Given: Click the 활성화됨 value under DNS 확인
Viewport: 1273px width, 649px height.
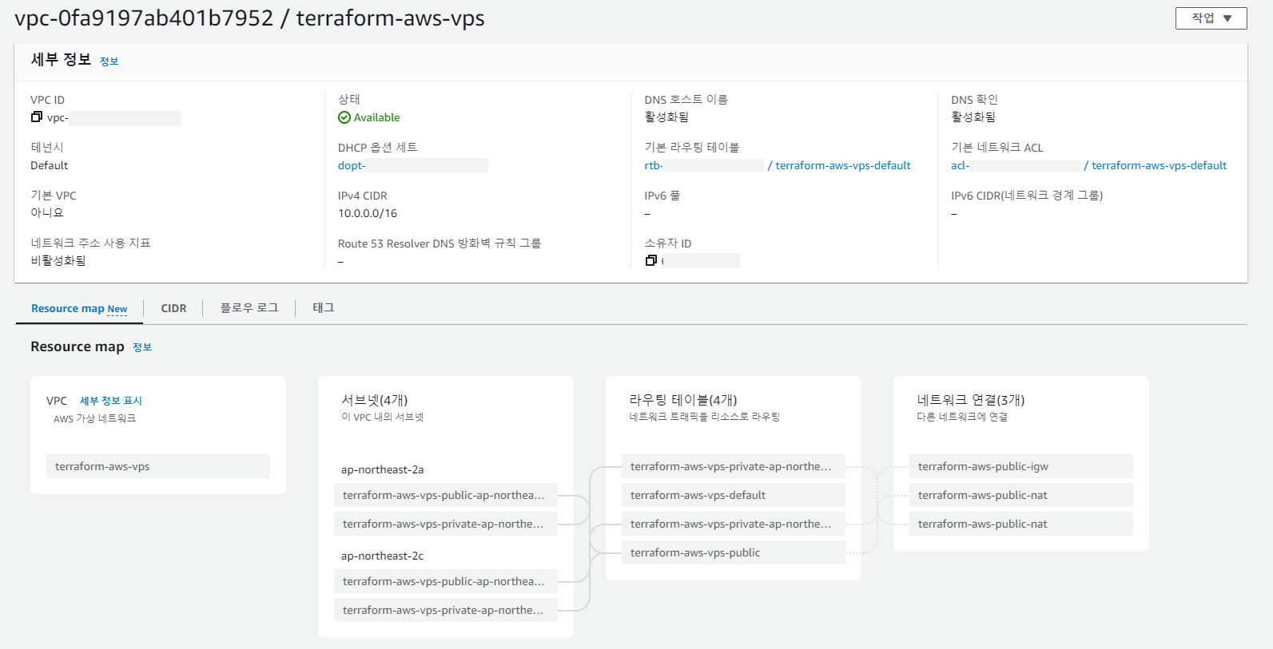Looking at the screenshot, I should pyautogui.click(x=973, y=117).
